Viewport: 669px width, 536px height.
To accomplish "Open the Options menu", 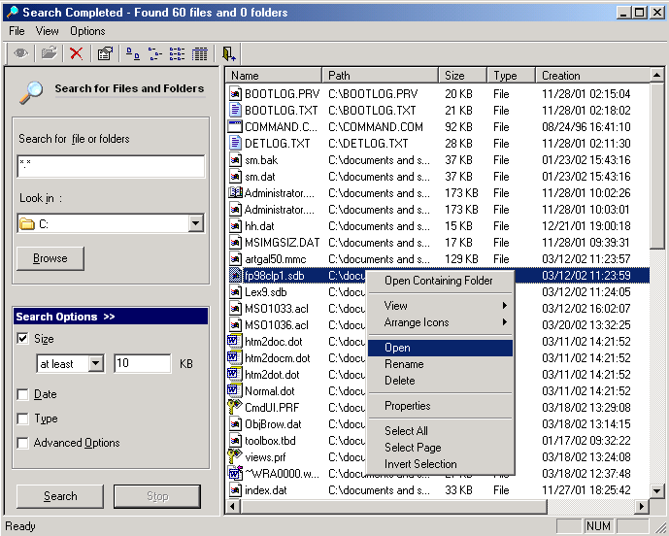I will [87, 31].
